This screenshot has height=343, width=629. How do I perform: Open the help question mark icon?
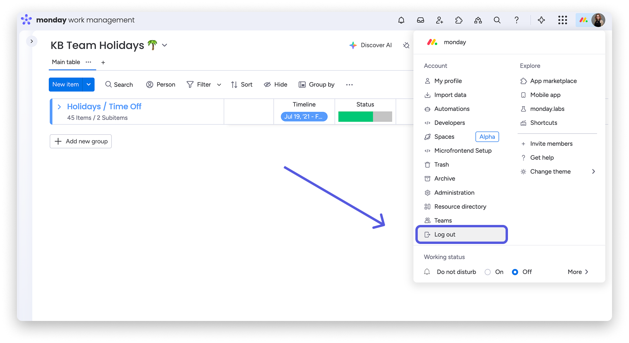click(516, 20)
